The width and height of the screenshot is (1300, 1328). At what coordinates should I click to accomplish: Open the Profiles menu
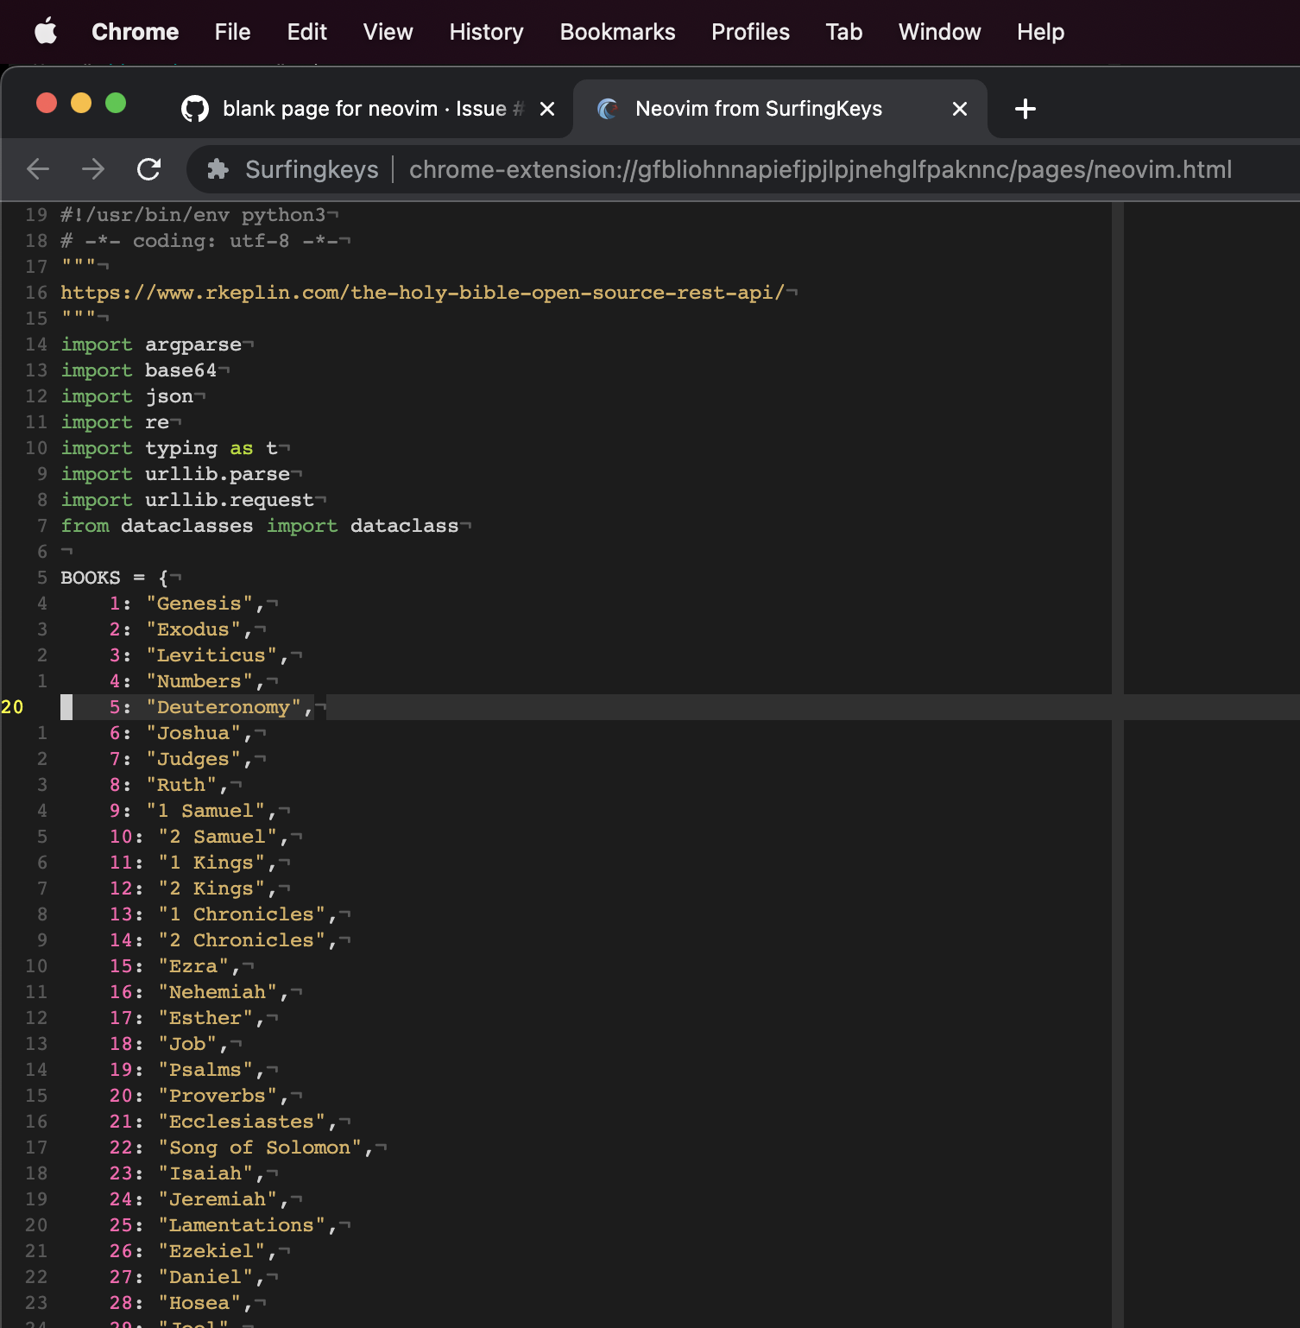click(749, 32)
